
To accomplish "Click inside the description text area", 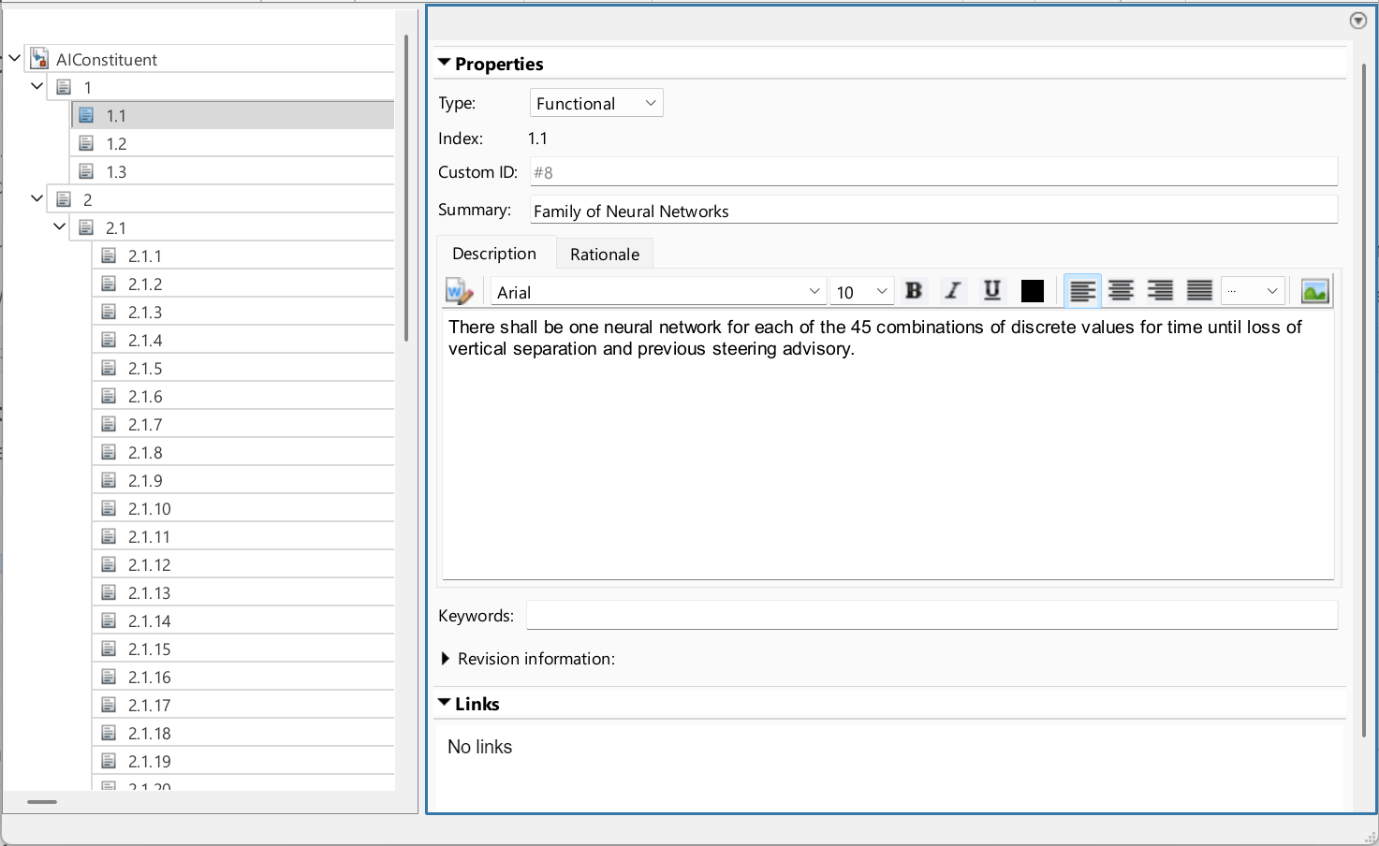I will 888,445.
